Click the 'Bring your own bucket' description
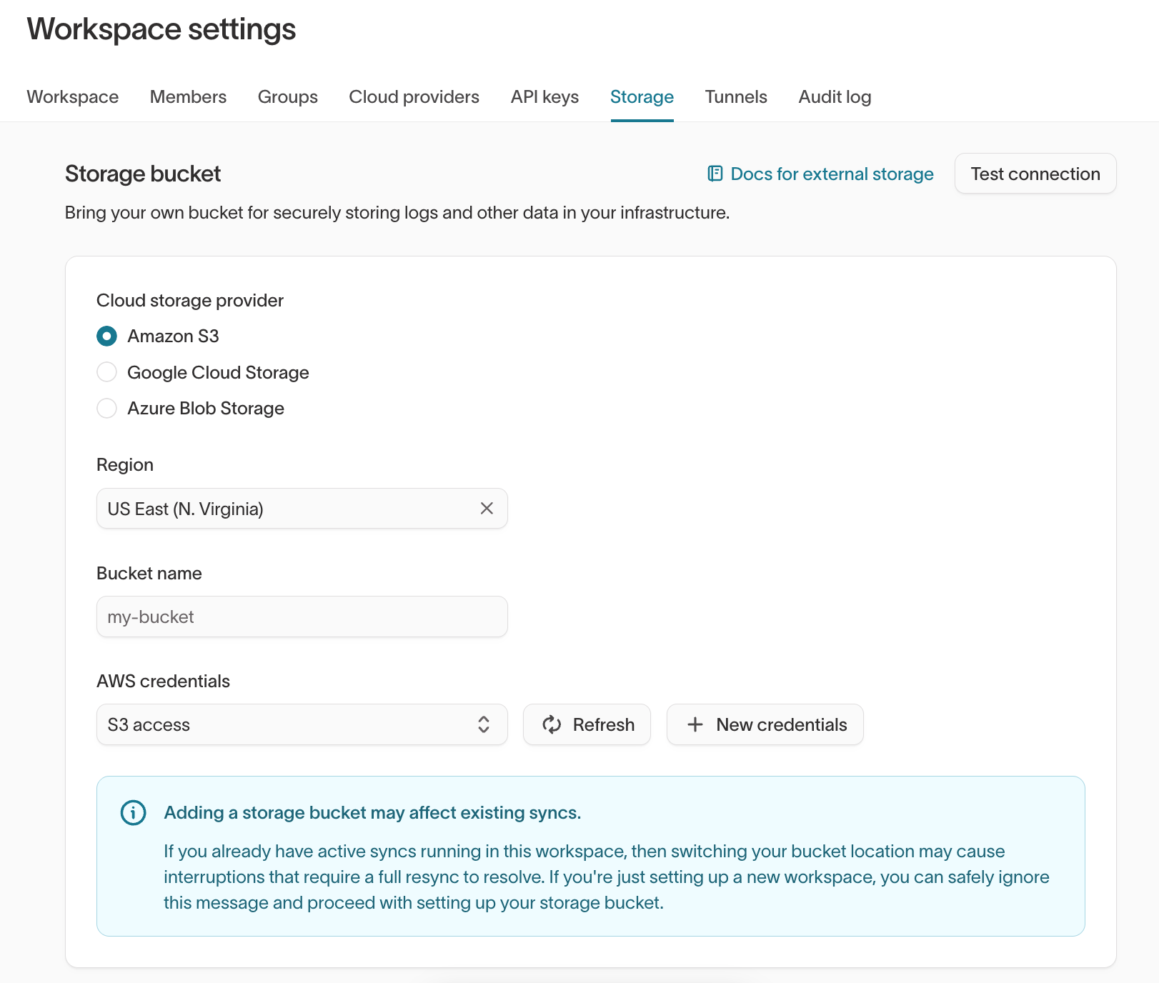Image resolution: width=1159 pixels, height=983 pixels. pos(397,213)
